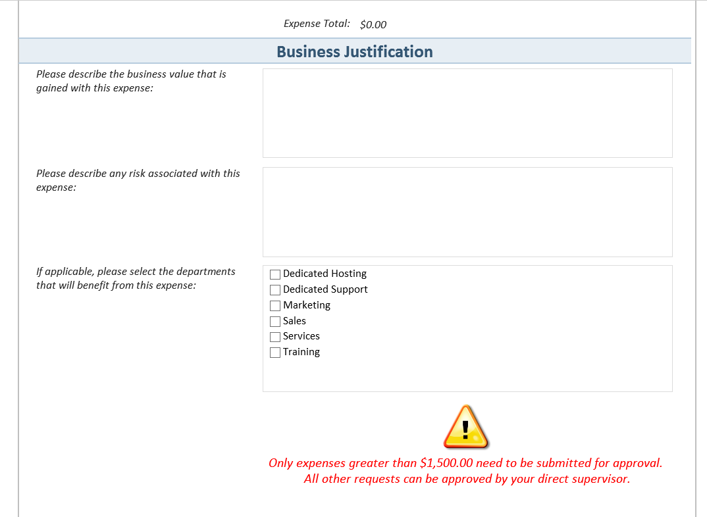Mark the Training checkbox
This screenshot has width=707, height=517.
pyautogui.click(x=275, y=353)
